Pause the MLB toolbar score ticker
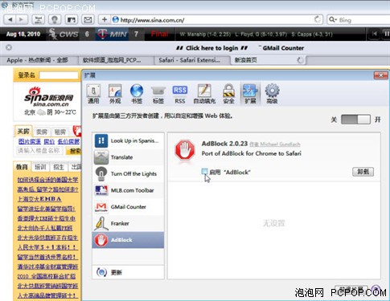The height and width of the screenshot is (301, 390). point(386,34)
